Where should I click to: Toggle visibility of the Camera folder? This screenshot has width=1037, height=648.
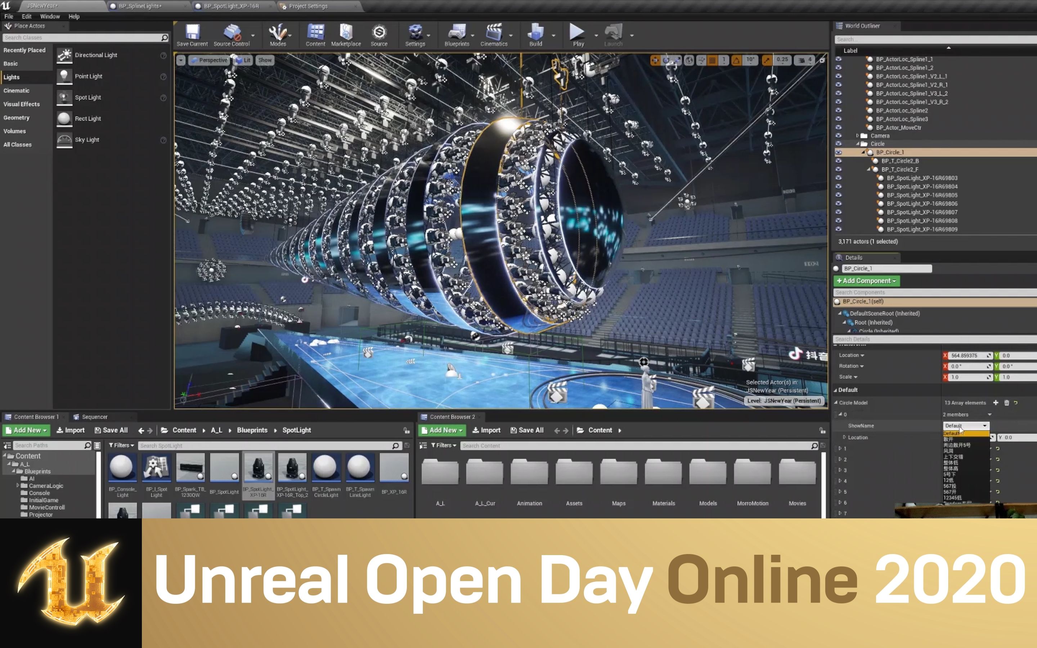839,135
